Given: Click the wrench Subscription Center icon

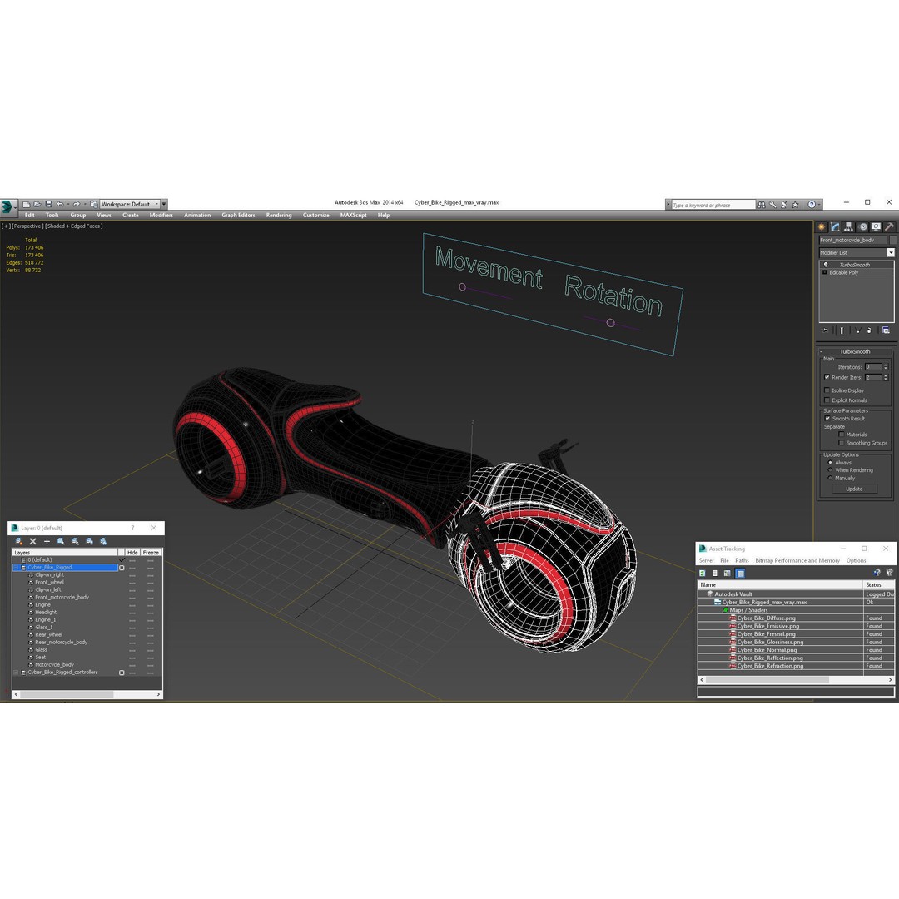Looking at the screenshot, I should 772,205.
